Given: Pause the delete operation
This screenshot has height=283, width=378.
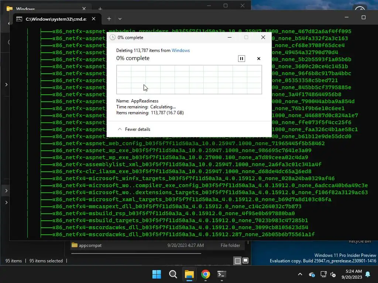Looking at the screenshot, I should click(x=241, y=59).
